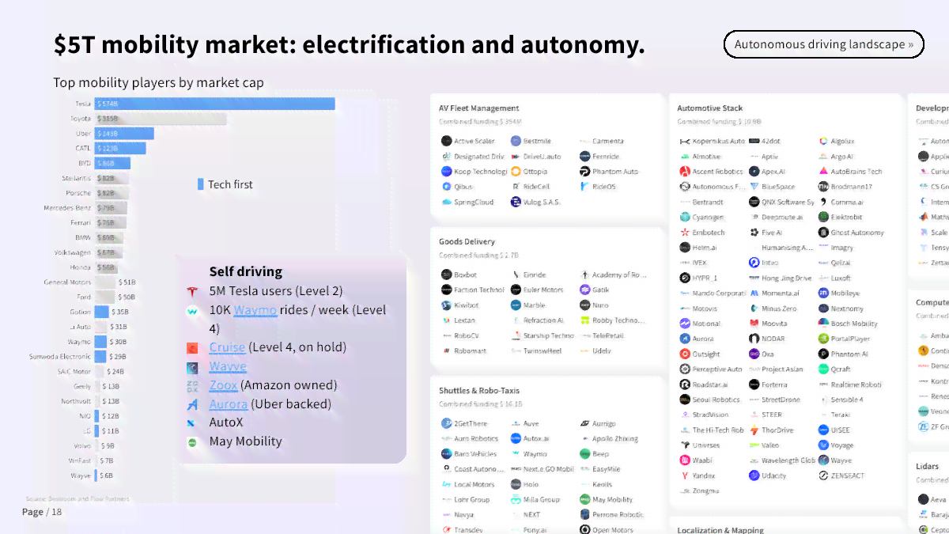Screen dimensions: 949x534
Task: Open the Zoox hyperlink
Action: (x=223, y=385)
